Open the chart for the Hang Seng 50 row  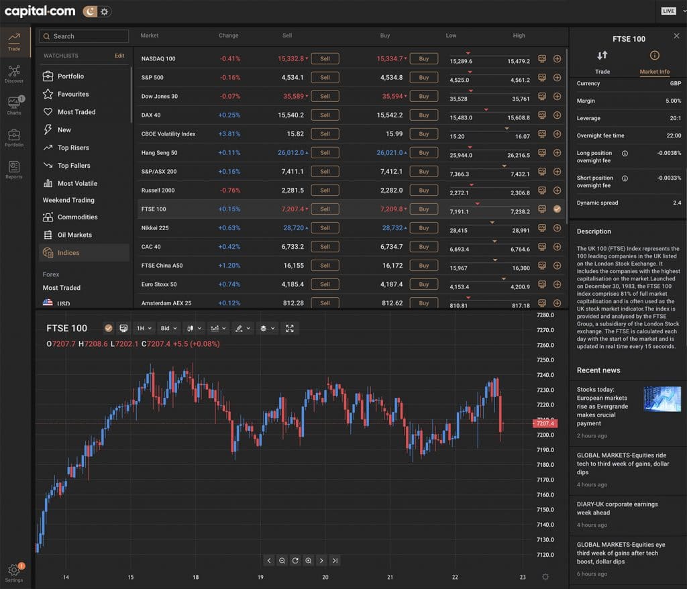[x=542, y=152]
